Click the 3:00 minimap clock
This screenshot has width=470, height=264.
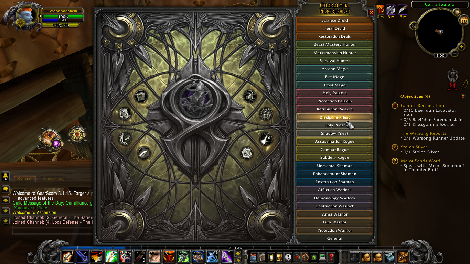click(440, 55)
